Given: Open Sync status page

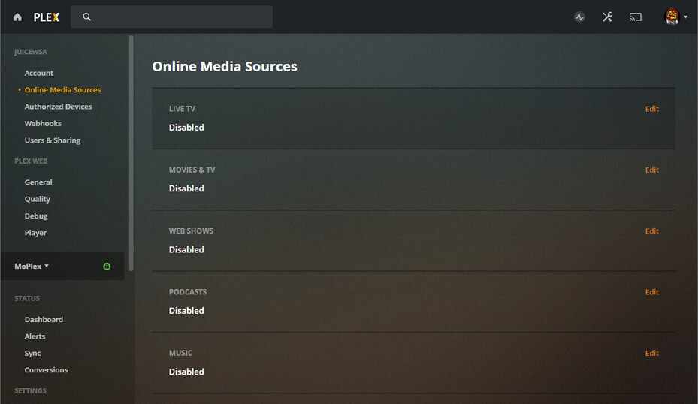Looking at the screenshot, I should [32, 353].
